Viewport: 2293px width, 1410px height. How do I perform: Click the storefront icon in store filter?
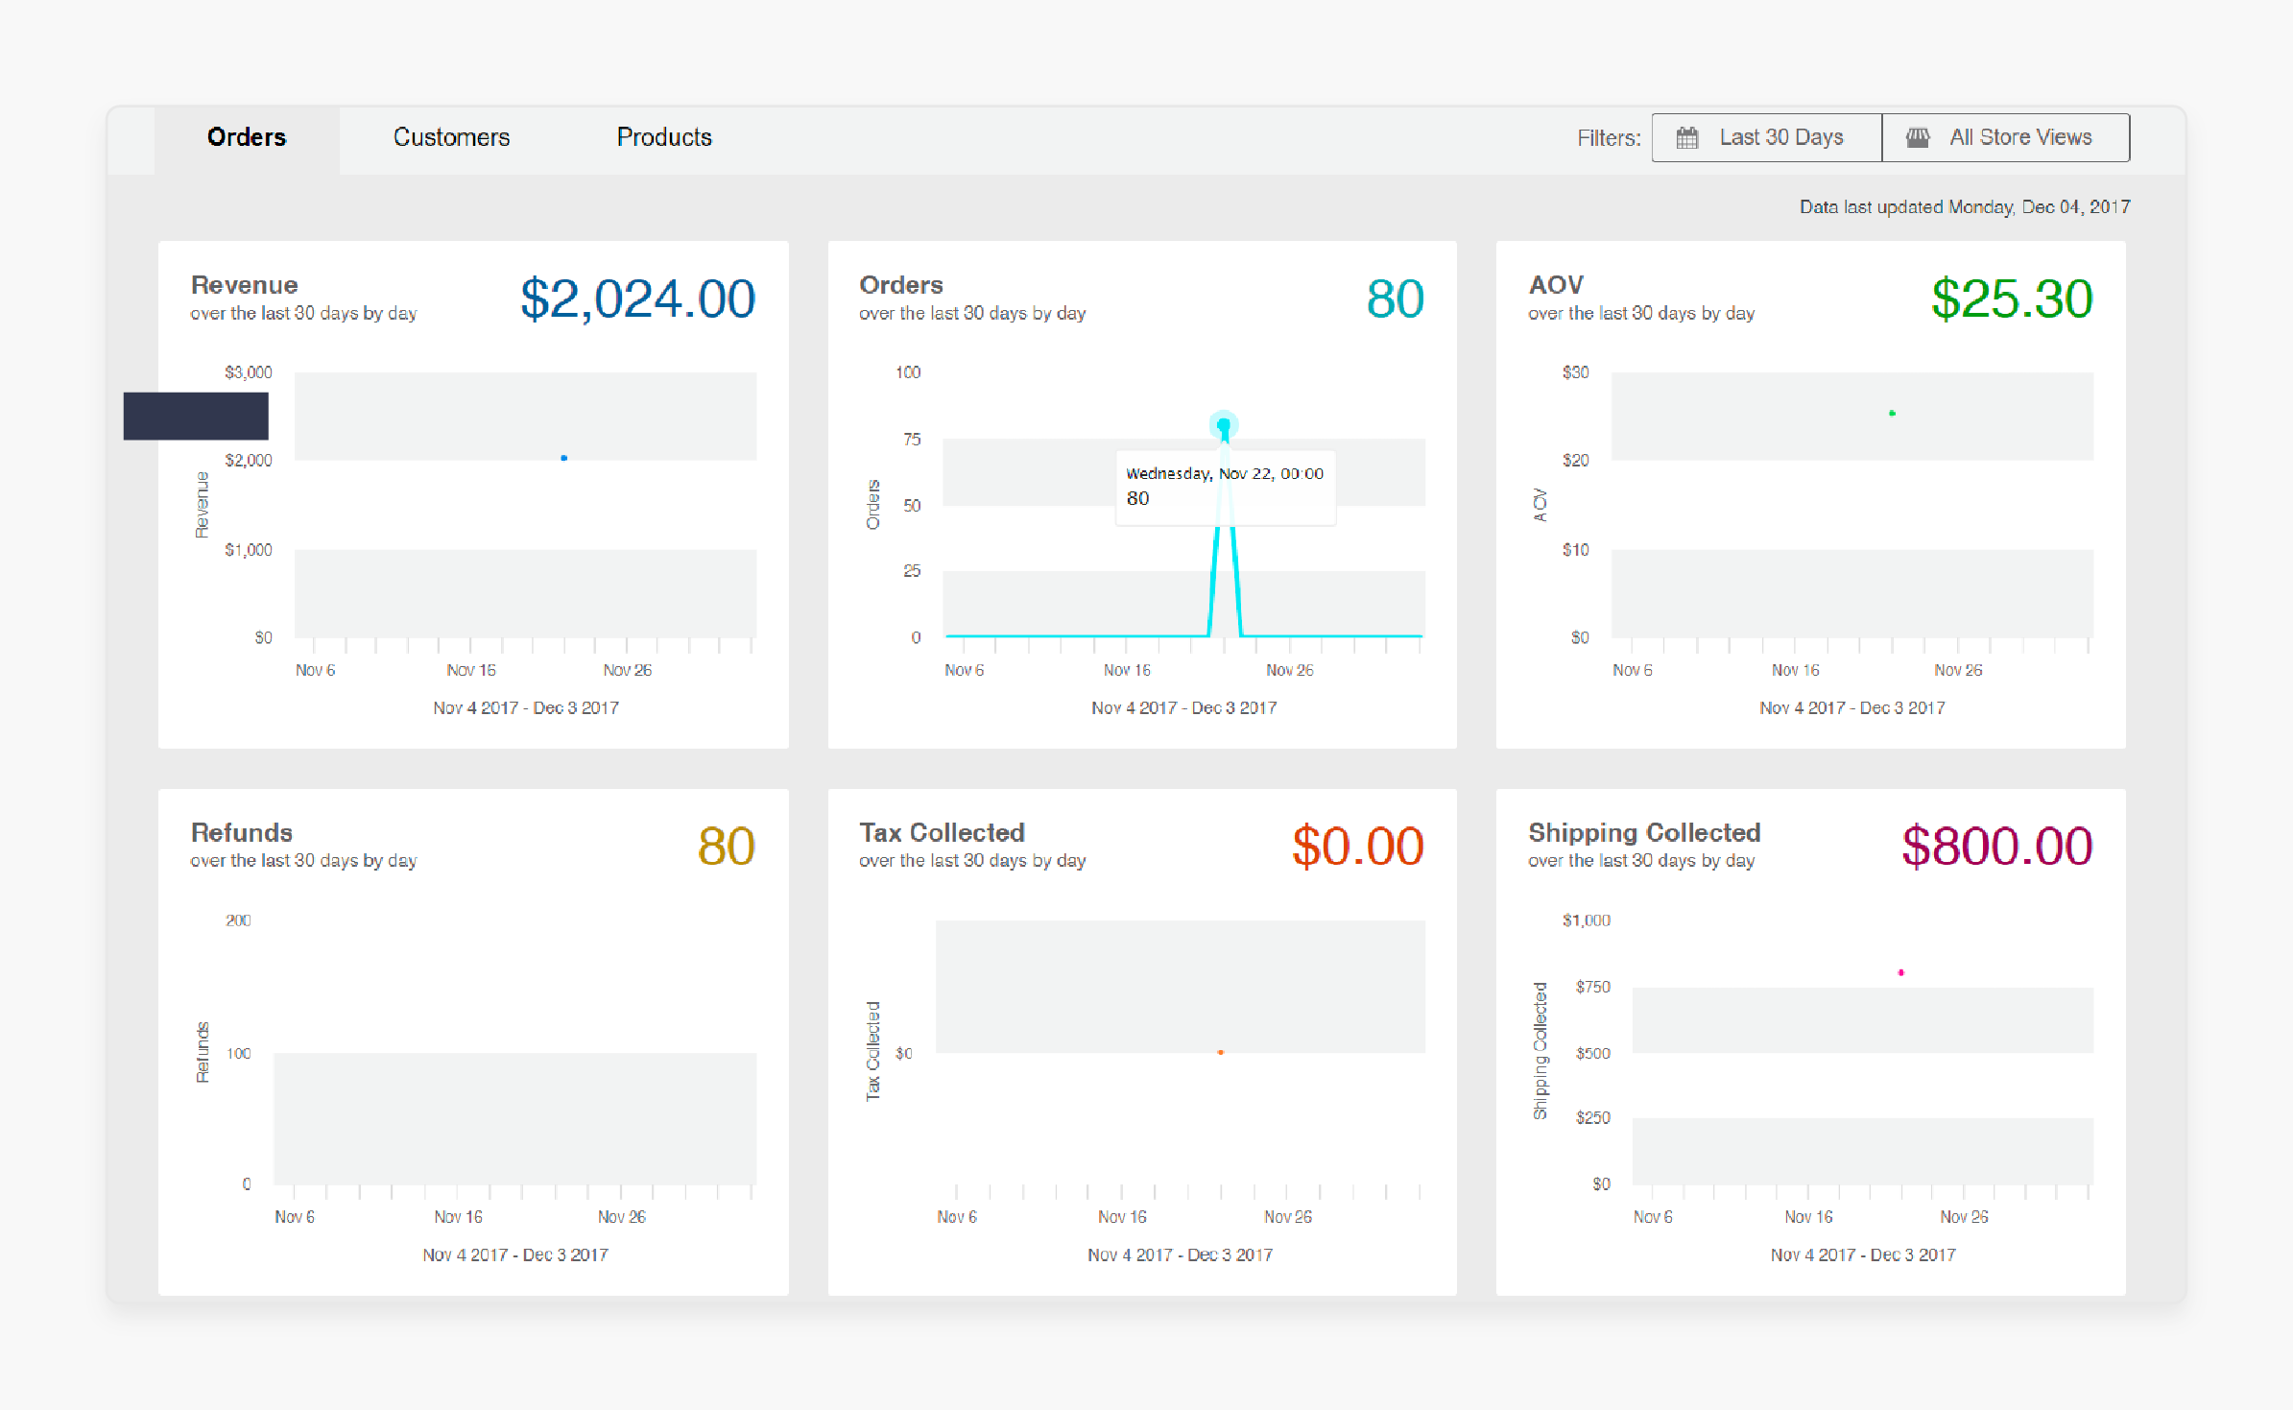(1918, 137)
